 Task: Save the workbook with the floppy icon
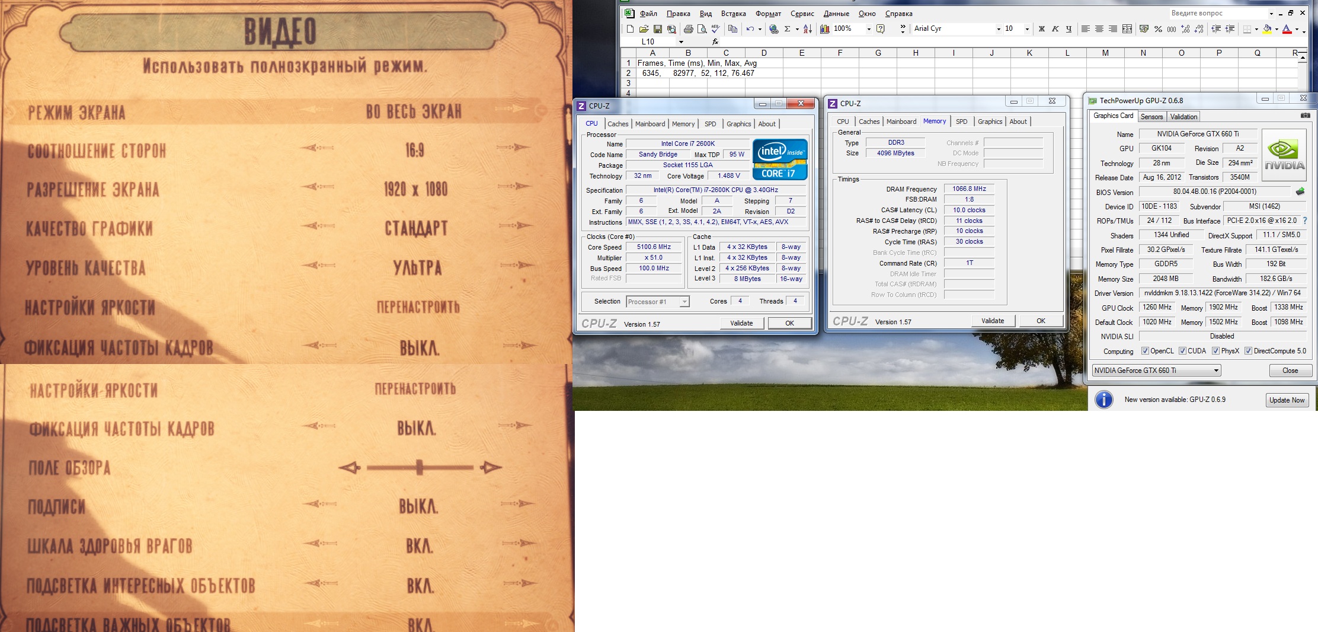point(657,28)
